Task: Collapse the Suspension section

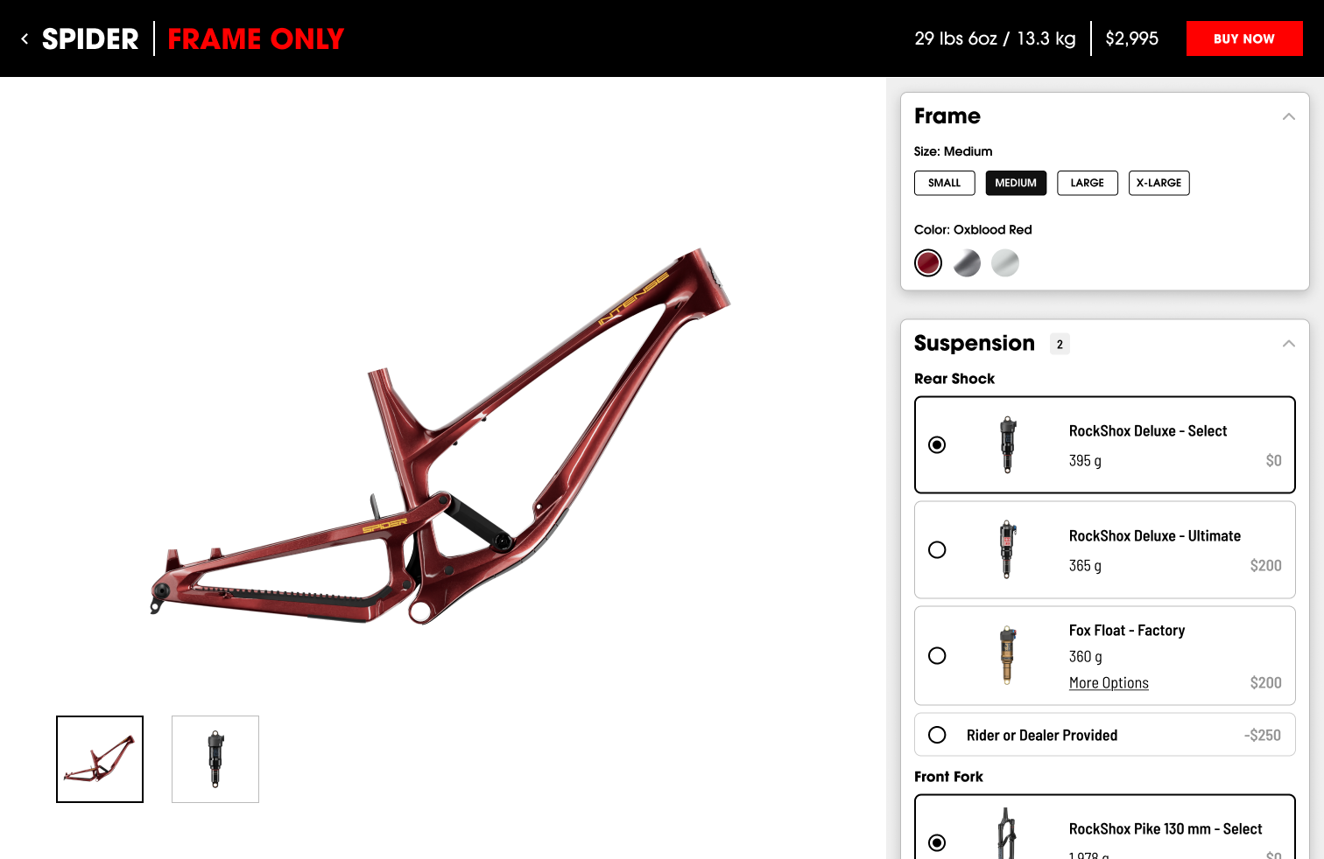Action: pos(1288,344)
